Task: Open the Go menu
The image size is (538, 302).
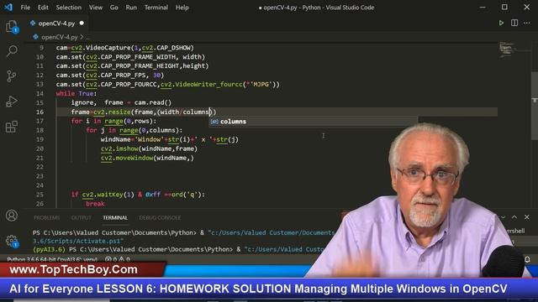Action: 114,8
